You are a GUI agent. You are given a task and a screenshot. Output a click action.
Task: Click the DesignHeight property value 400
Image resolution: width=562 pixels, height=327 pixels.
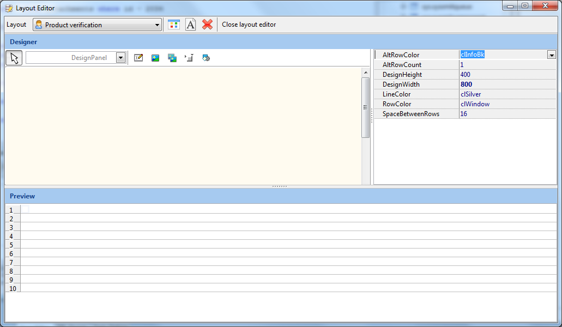point(465,75)
